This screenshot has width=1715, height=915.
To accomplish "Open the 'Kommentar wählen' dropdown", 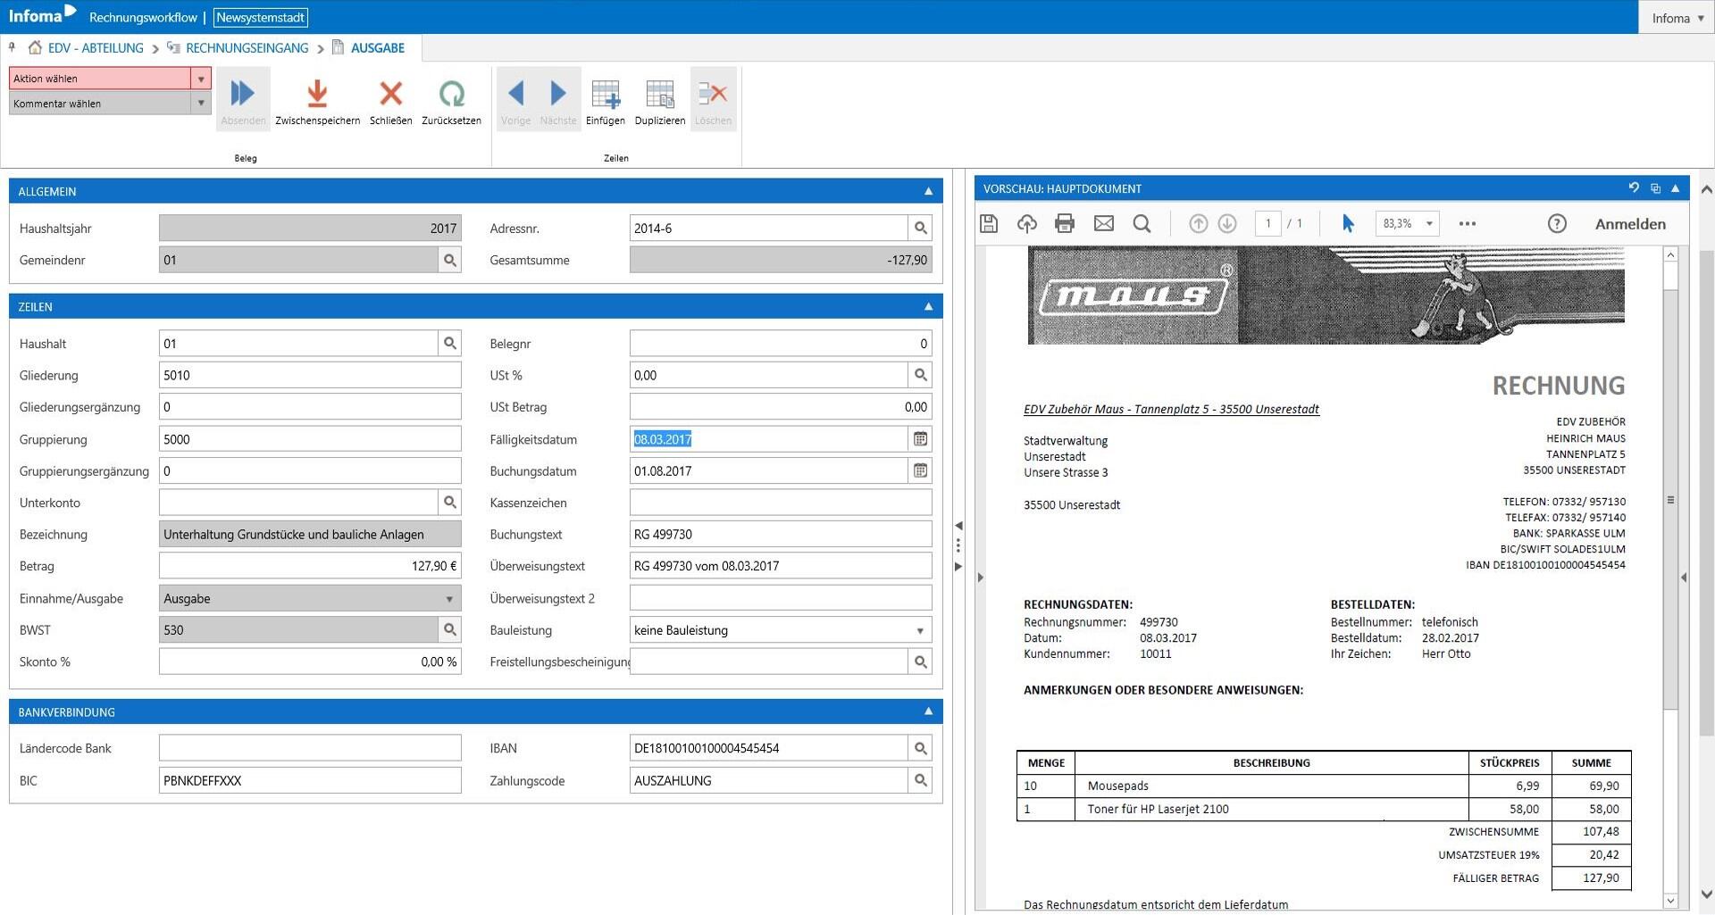I will [x=201, y=104].
